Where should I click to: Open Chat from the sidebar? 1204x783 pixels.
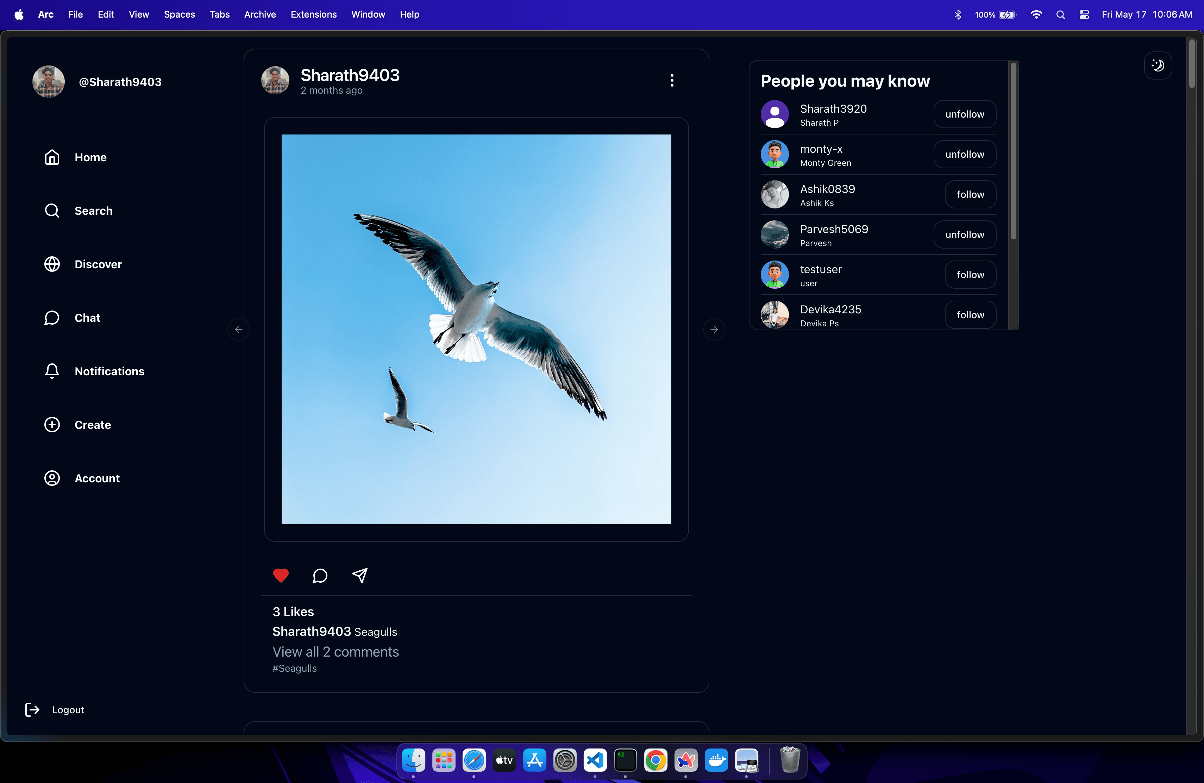[52, 318]
